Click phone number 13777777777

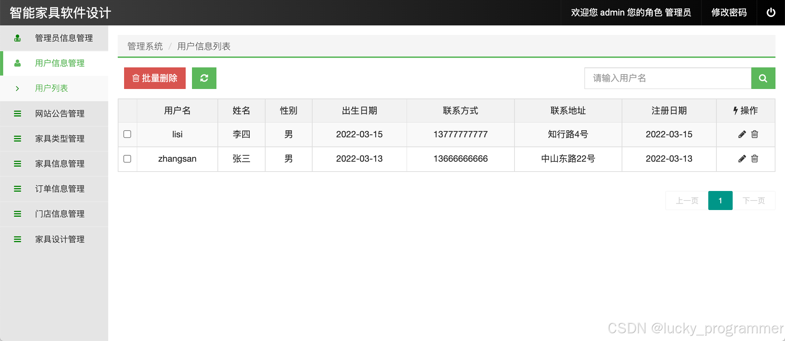[460, 134]
